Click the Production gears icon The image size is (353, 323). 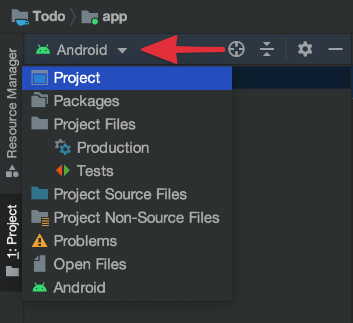coord(63,147)
